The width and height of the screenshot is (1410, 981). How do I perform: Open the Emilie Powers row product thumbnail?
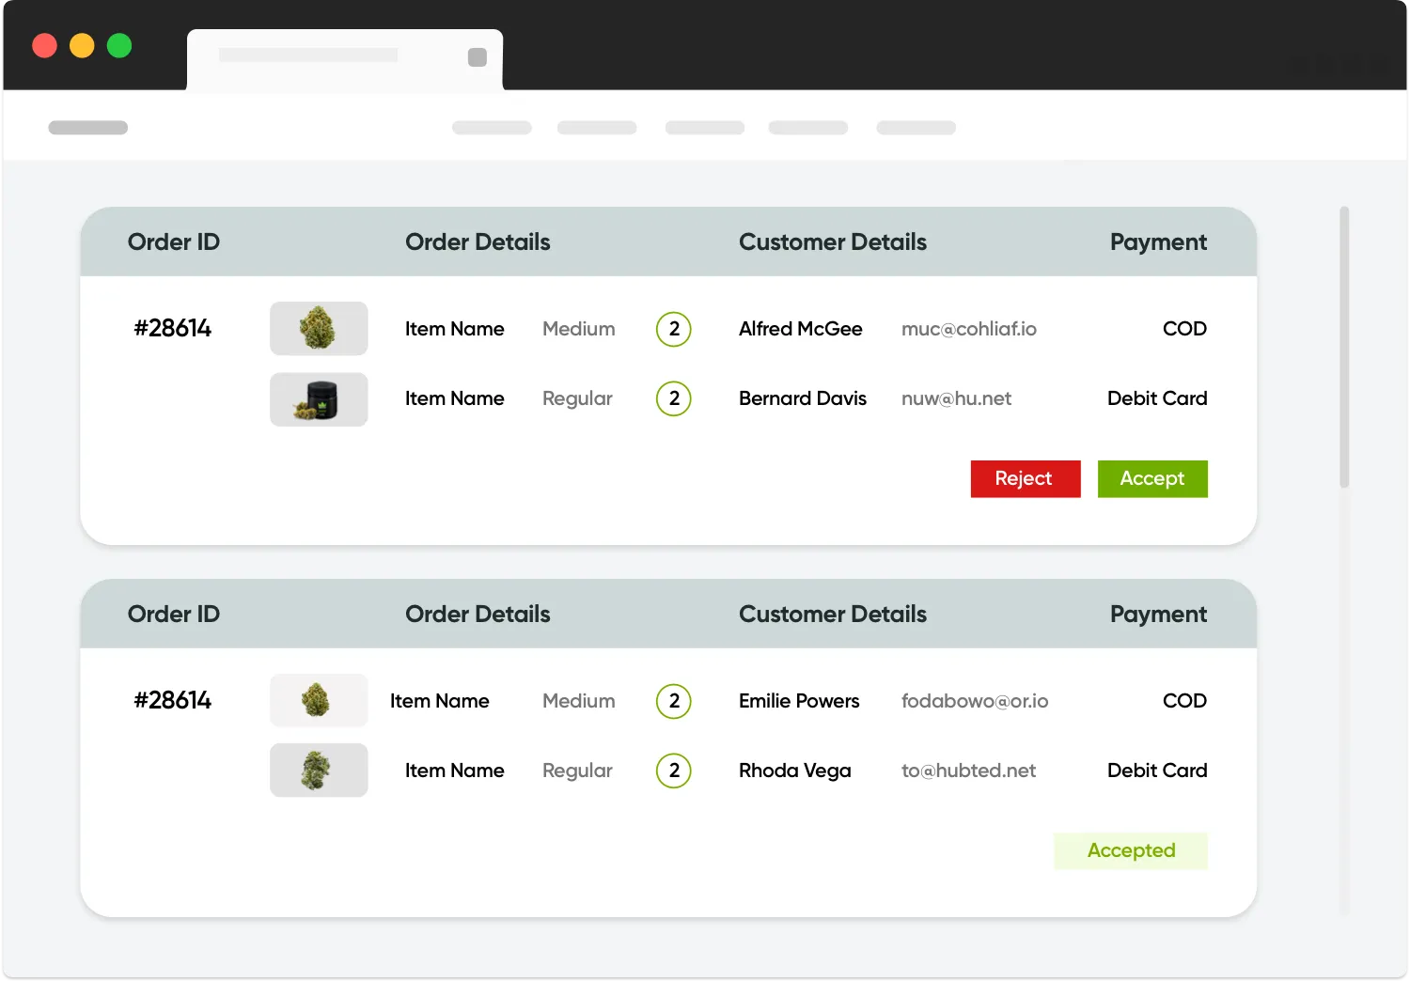click(319, 700)
